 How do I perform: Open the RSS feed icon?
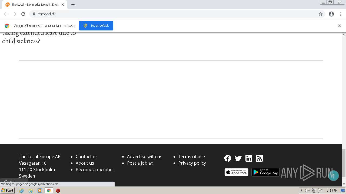point(259,158)
